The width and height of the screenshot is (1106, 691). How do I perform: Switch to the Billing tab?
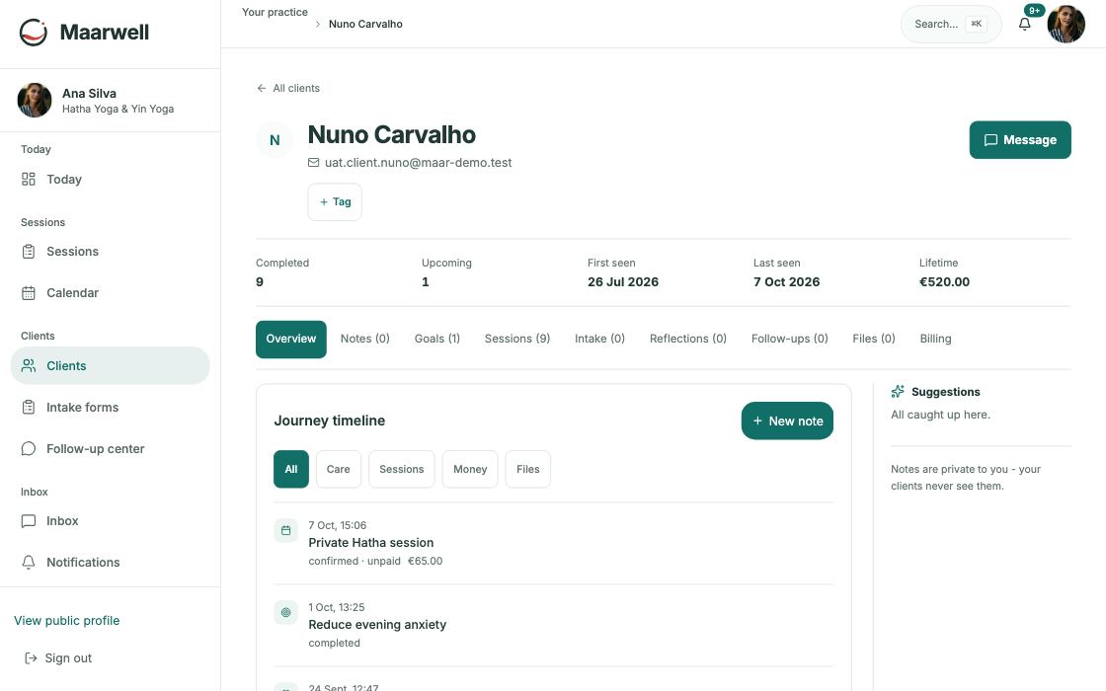935,340
